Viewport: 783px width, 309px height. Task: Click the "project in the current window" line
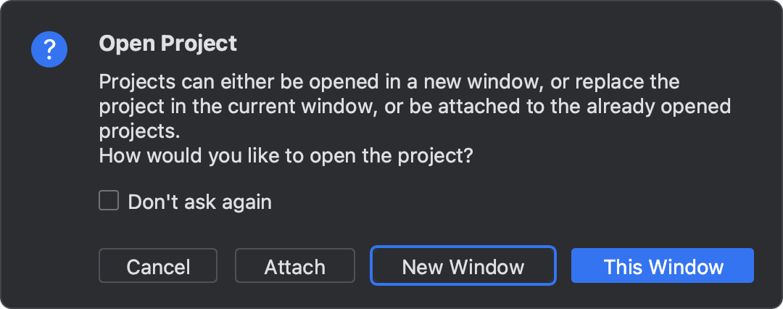coord(413,107)
